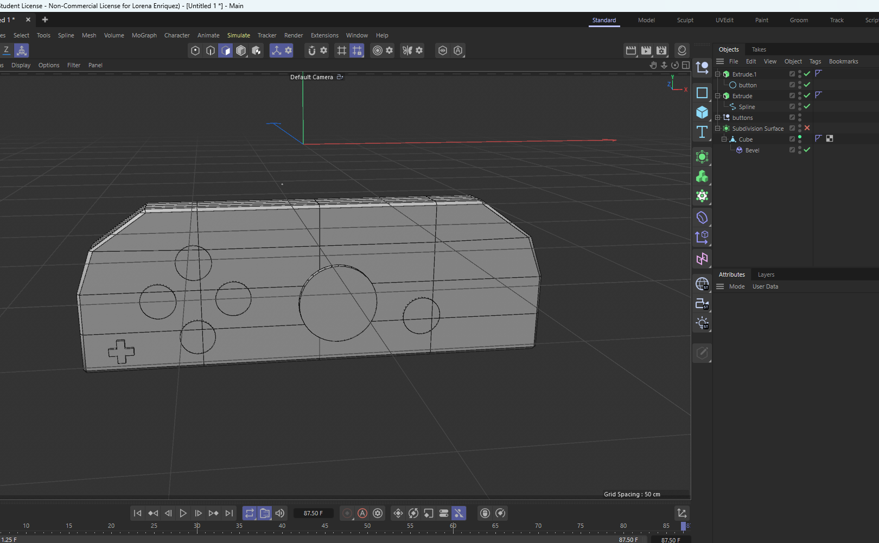Enable the Subdivision Surface red X toggle

click(x=807, y=129)
